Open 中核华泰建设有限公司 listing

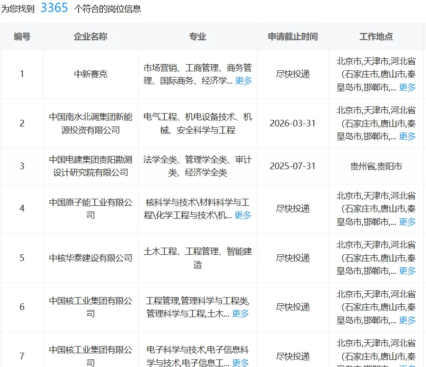(x=90, y=258)
